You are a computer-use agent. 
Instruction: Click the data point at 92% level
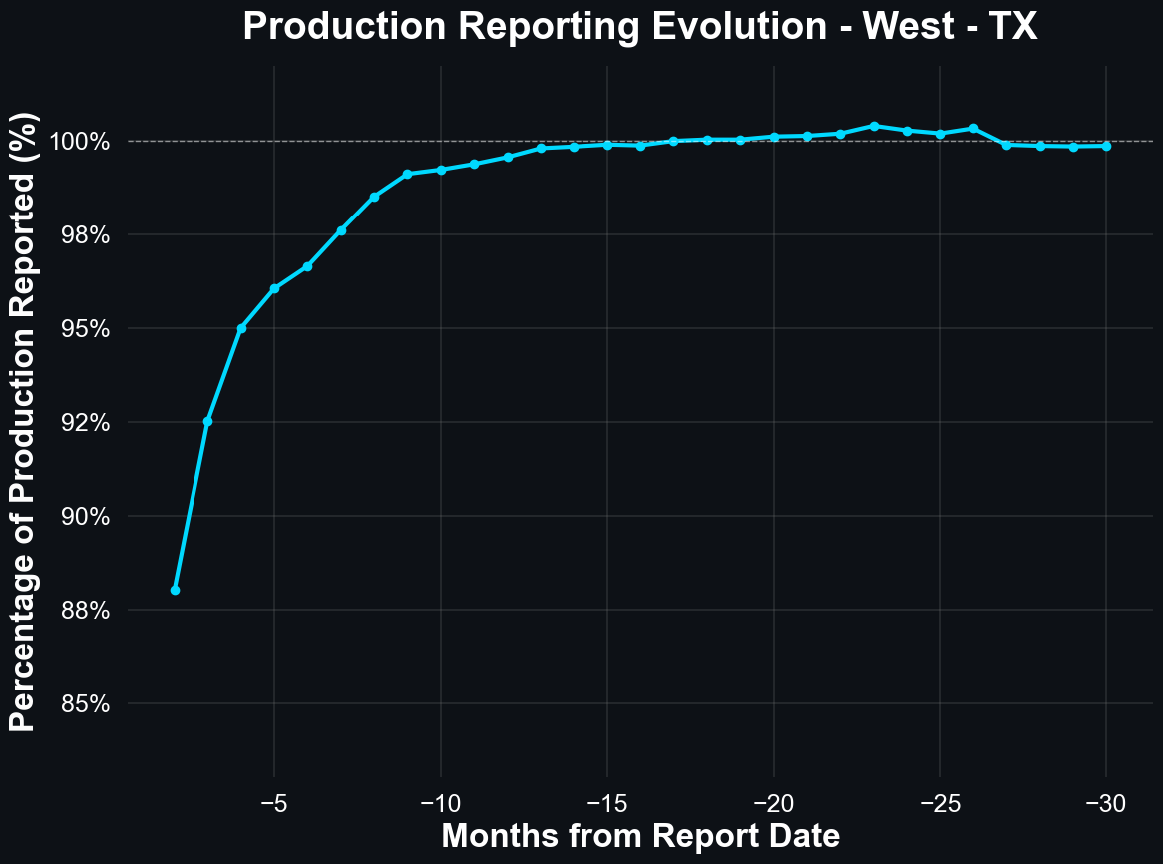coord(207,421)
